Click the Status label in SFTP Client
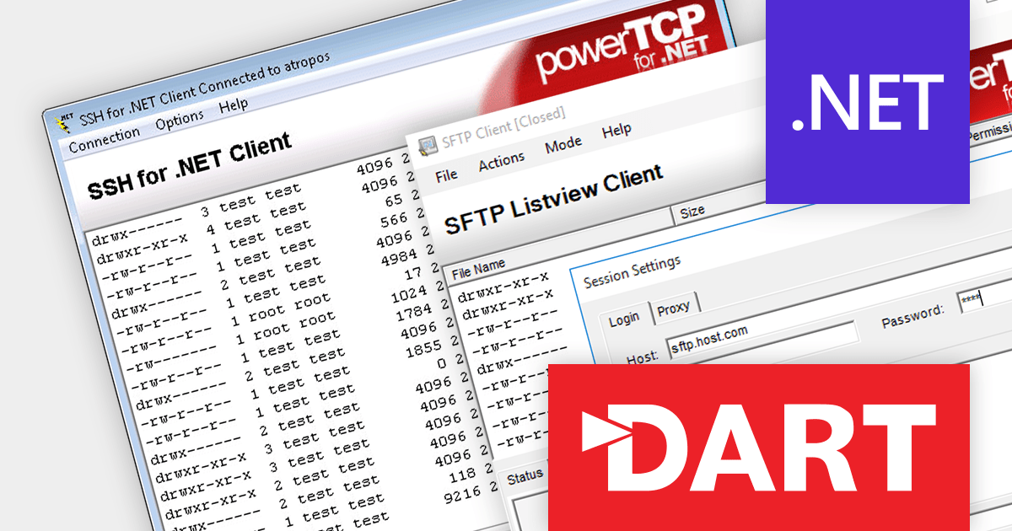The width and height of the screenshot is (1012, 531). (x=524, y=477)
